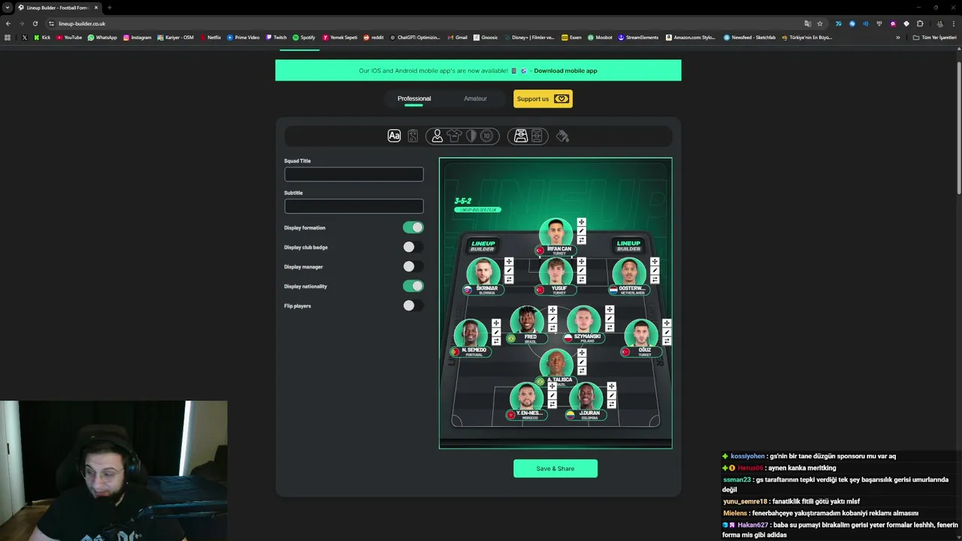Click the 3-5-2 formation label
The width and height of the screenshot is (962, 541).
click(x=463, y=201)
